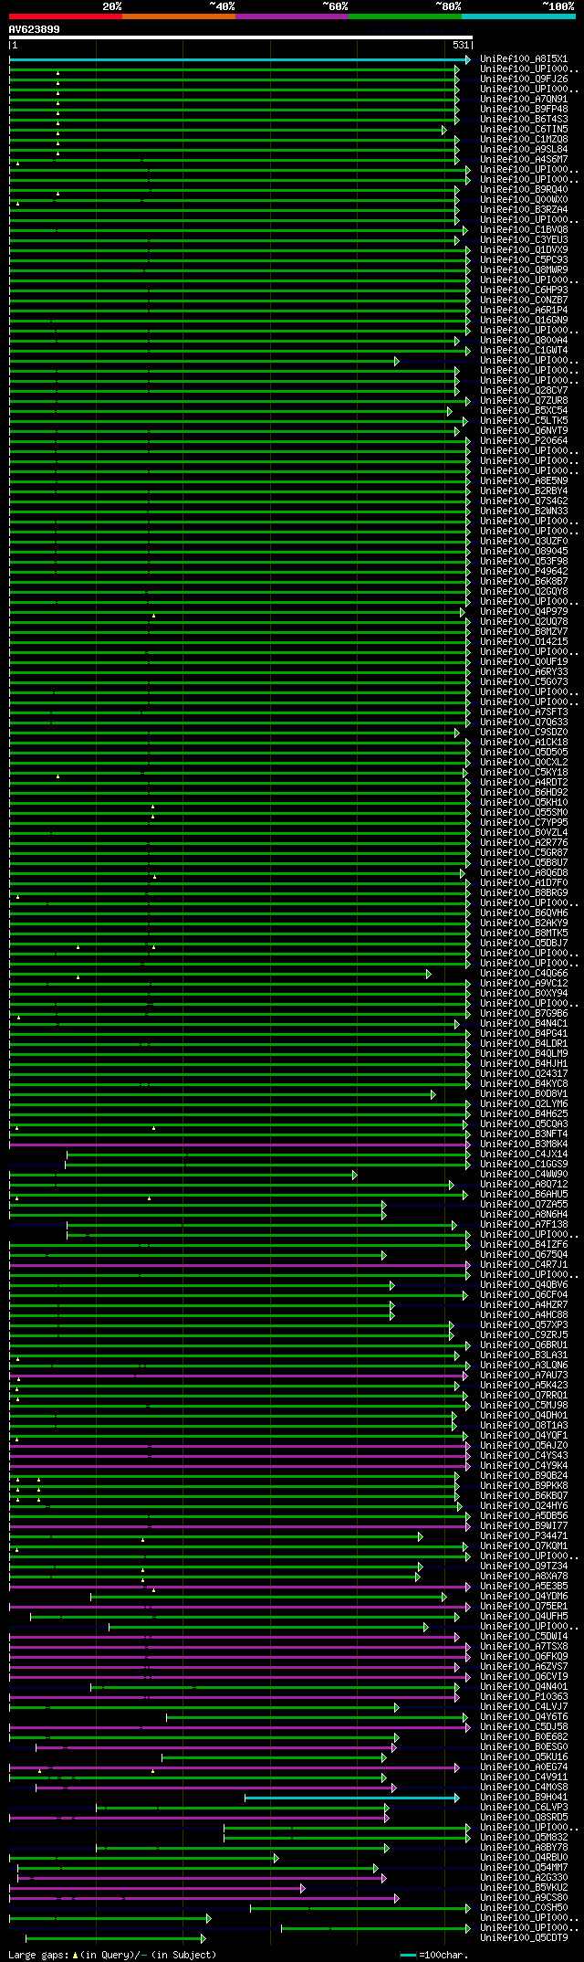Image resolution: width=584 pixels, height=1962 pixels.
Task: Open UniRef100_Q7ZA55 entry
Action: pyautogui.click(x=524, y=1205)
